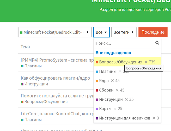Click the caret arrow on Все dropdown
Viewport: 171px width, 131px height.
(x=106, y=32)
